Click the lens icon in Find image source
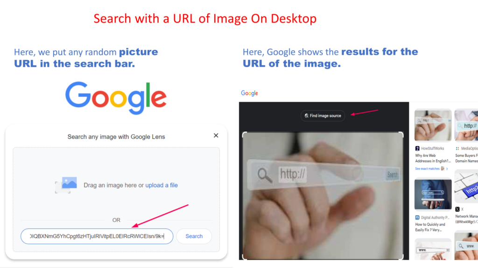478x268 pixels. pos(306,116)
